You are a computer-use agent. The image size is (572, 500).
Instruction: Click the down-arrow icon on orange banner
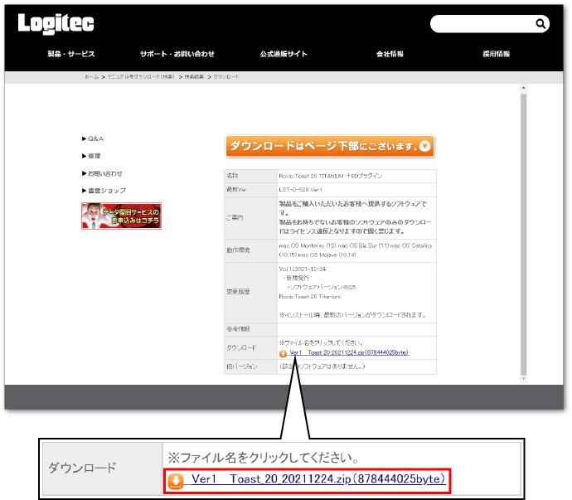click(424, 146)
